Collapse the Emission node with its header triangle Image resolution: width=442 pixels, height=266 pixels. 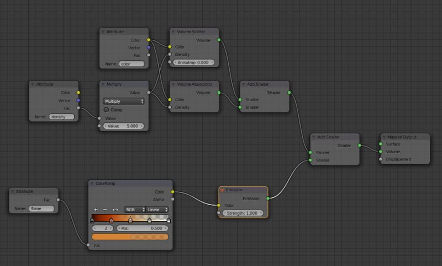coord(222,190)
